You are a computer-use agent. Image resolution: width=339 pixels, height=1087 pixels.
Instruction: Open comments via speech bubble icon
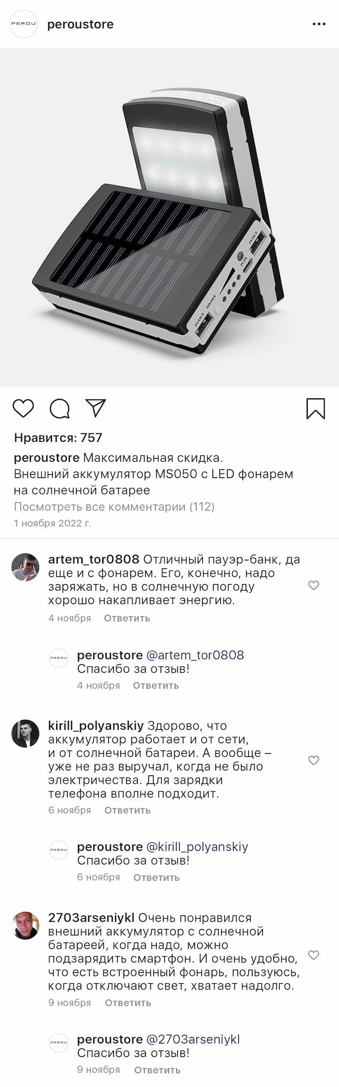[60, 408]
